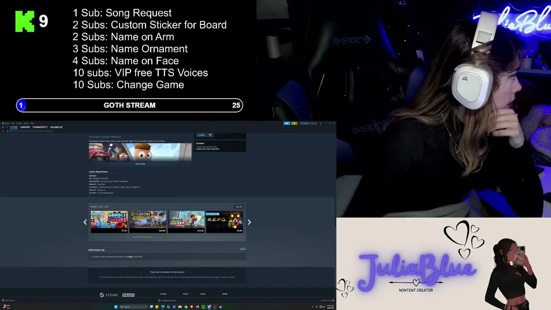Click the Valve logo in page footer
Screen dimensions: 551x310
128,295
